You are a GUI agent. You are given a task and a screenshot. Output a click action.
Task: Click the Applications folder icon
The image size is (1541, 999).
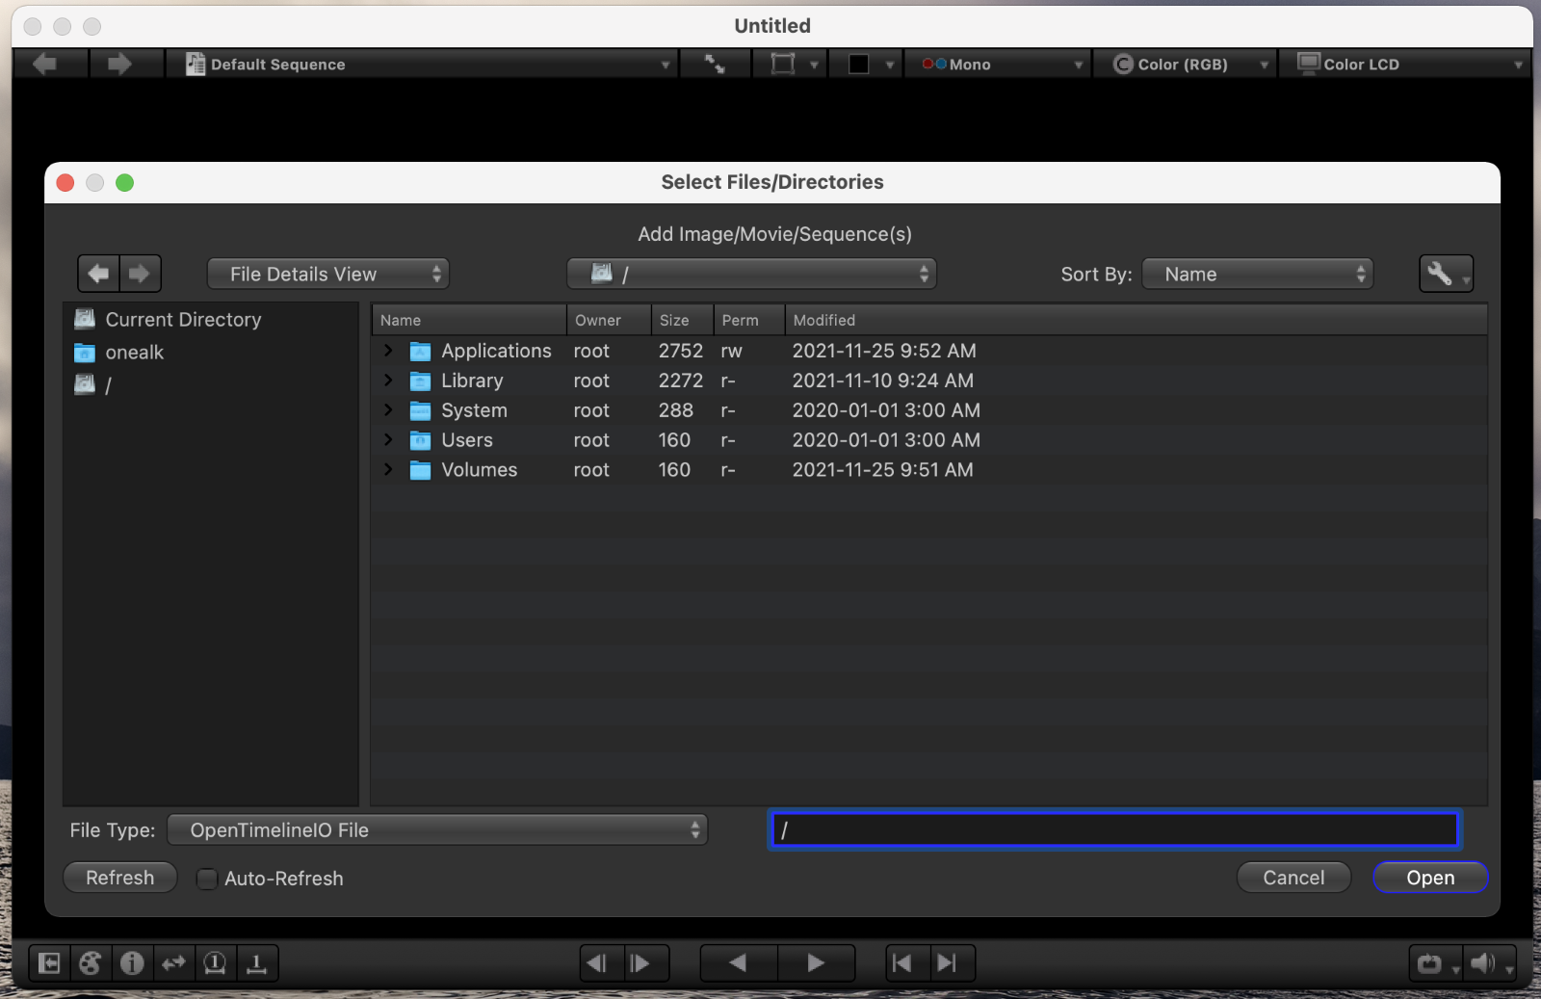point(420,351)
